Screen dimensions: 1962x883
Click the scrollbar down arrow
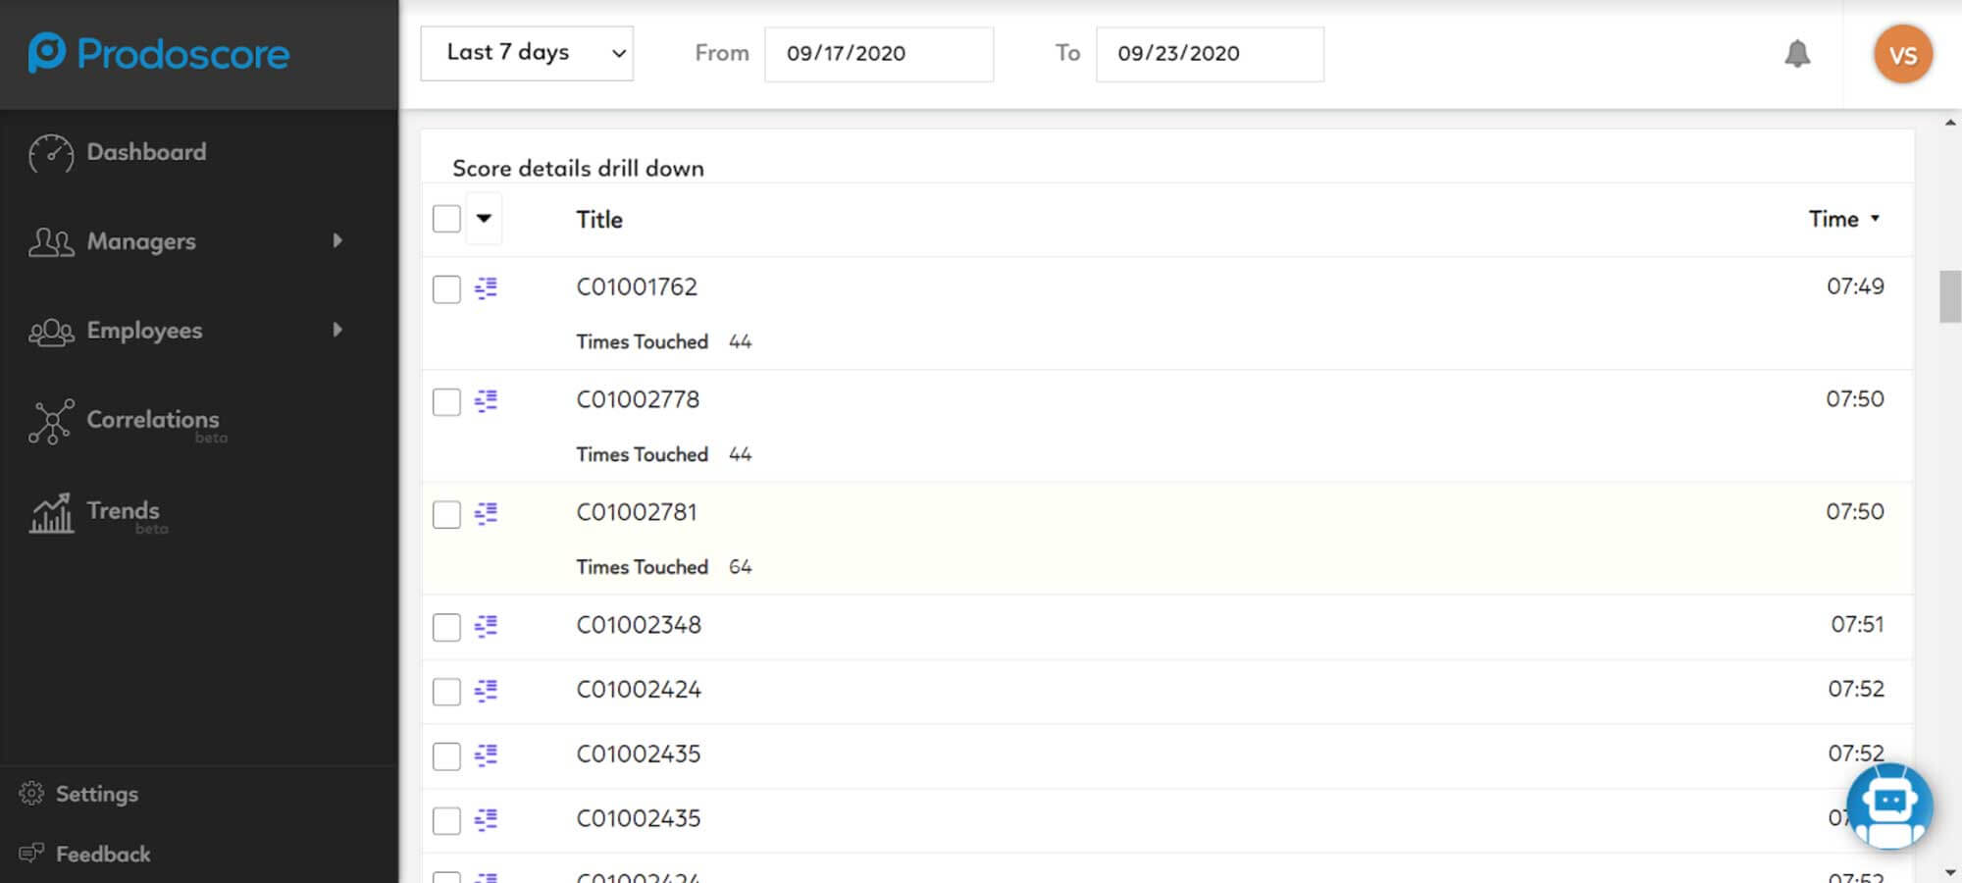[x=1949, y=871]
